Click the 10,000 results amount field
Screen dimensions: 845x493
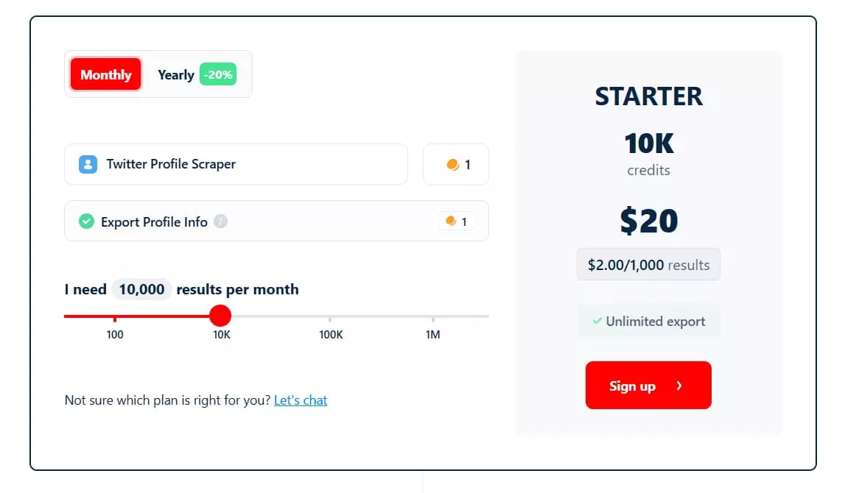141,289
